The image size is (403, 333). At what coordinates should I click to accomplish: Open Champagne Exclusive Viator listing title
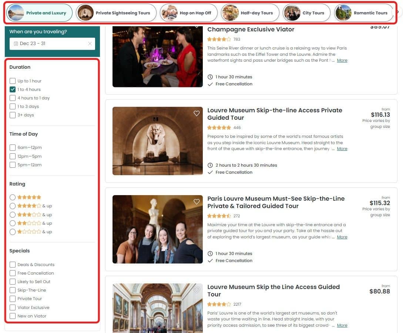251,29
